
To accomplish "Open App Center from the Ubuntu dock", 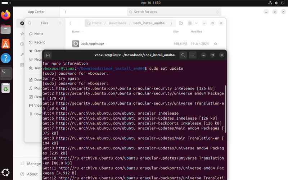I will pos(6,44).
